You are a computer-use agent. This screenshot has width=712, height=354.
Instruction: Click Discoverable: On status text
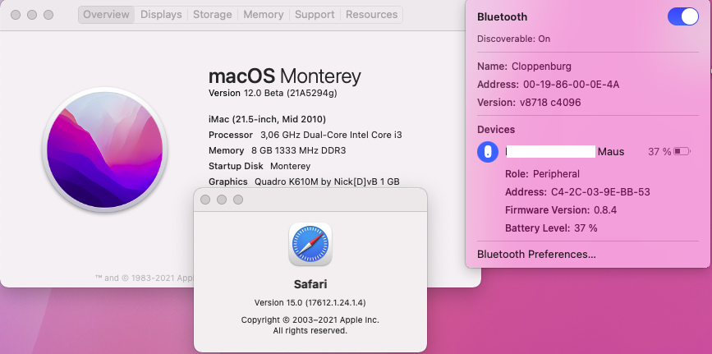pyautogui.click(x=513, y=39)
